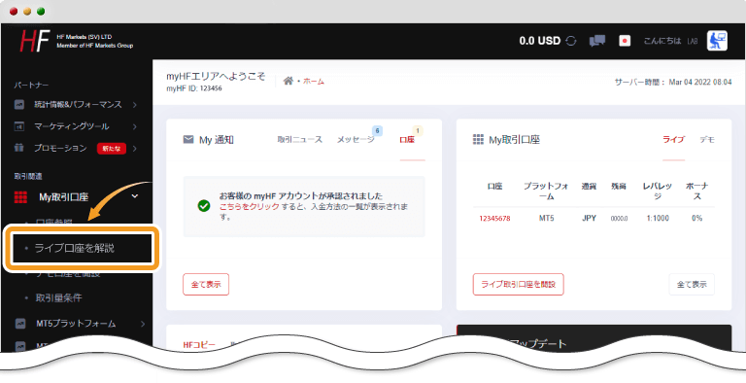Click the green approval checkmark icon
Viewport: 746px width, 383px height.
[x=204, y=206]
